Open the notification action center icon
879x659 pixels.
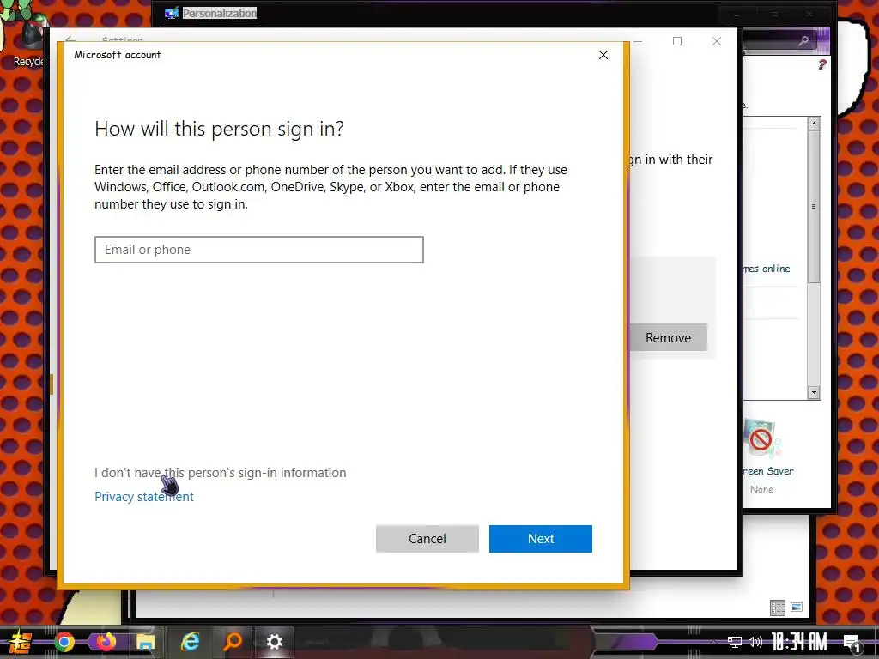[x=852, y=644]
